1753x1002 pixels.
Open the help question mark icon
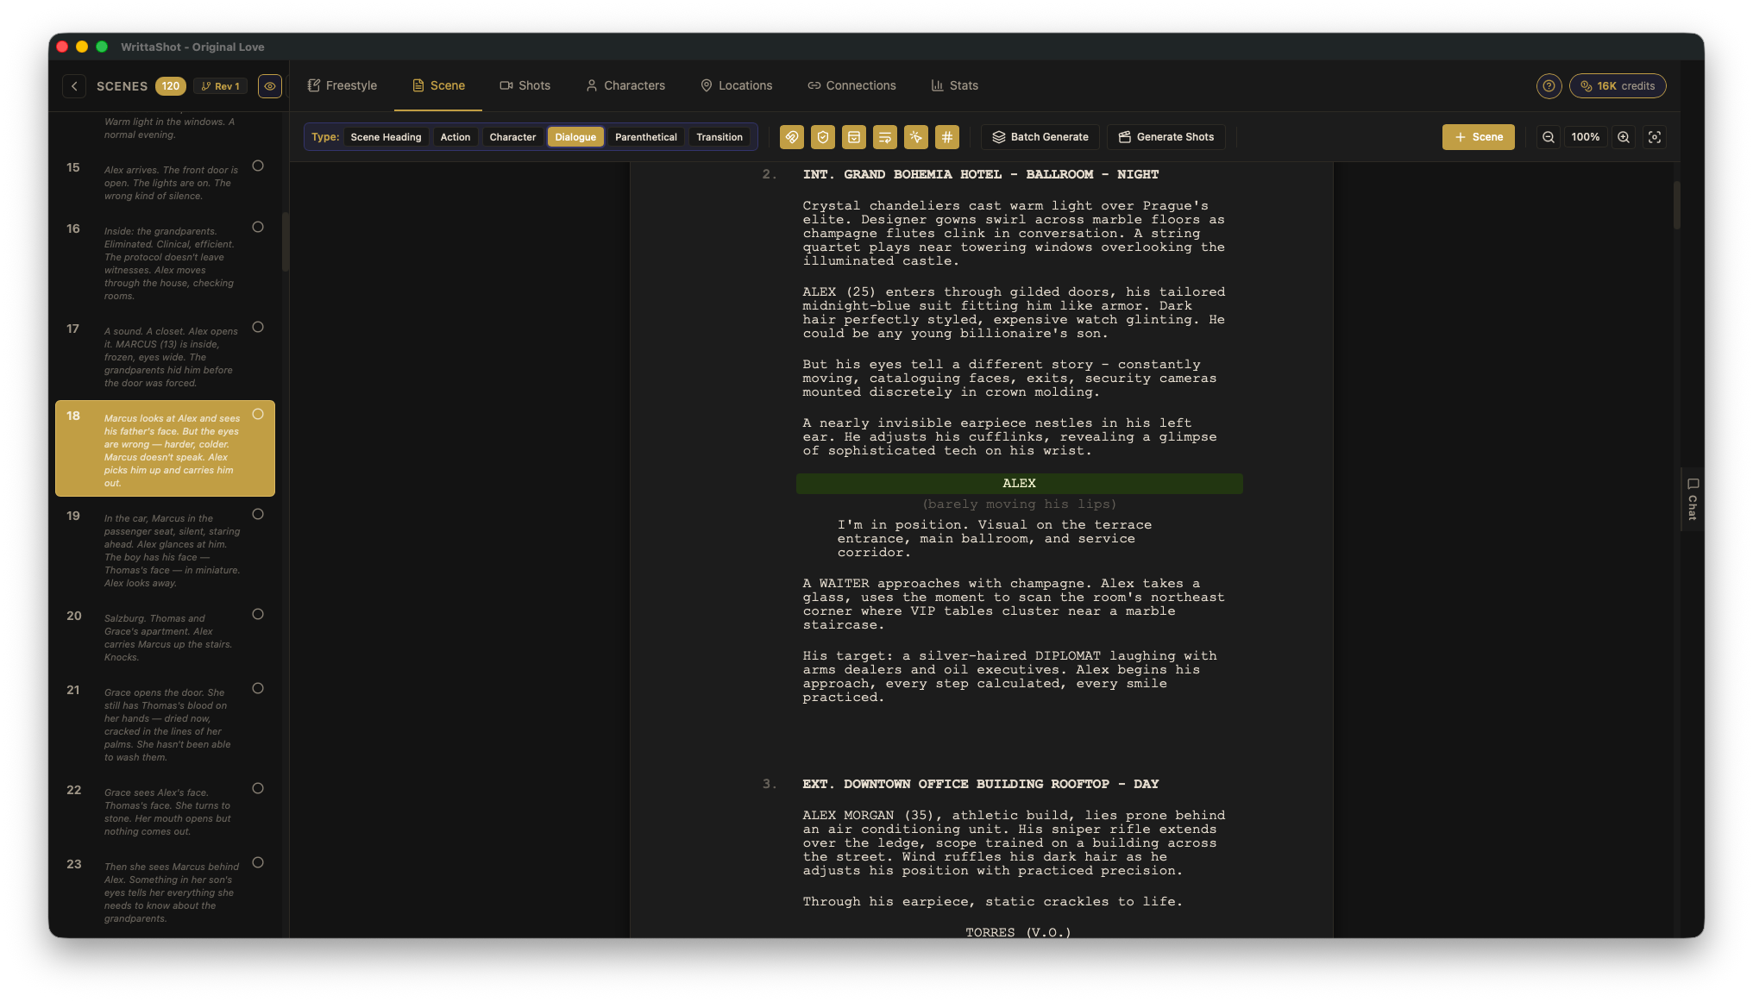pos(1549,85)
